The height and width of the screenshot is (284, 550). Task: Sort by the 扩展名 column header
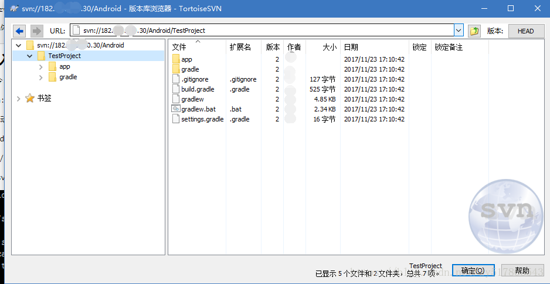coord(244,47)
